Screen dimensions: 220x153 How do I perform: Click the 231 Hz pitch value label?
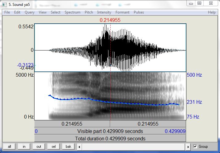(194, 102)
